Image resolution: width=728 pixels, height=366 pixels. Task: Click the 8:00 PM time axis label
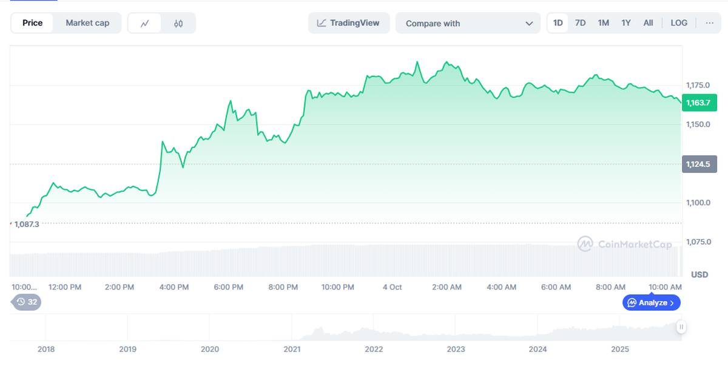(x=283, y=286)
